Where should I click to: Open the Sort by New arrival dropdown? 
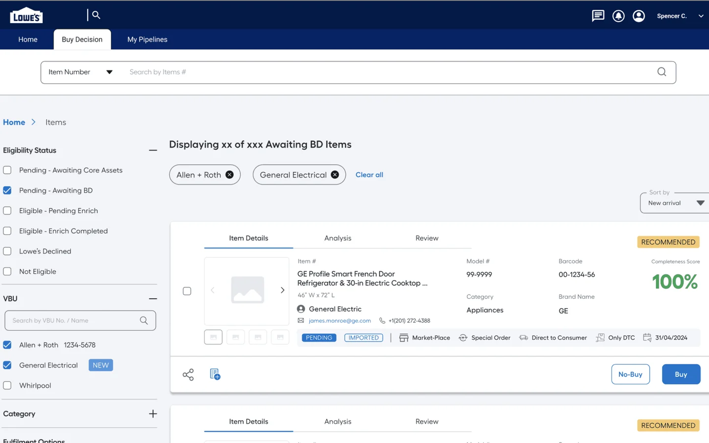point(675,203)
